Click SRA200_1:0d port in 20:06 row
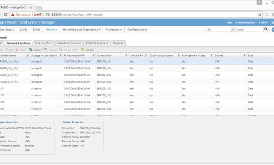This screenshot has height=165, width=274. tap(104, 68)
